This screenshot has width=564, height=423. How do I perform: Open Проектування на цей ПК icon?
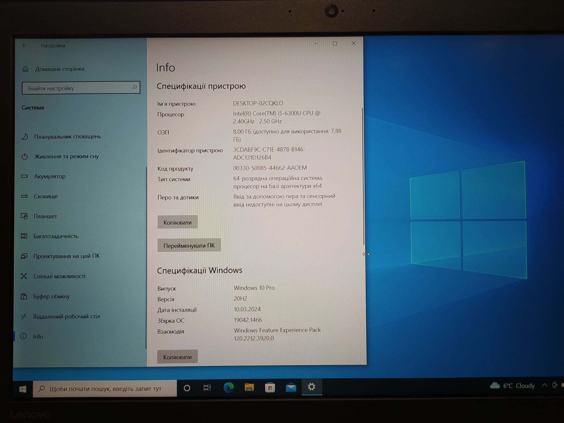[x=24, y=256]
